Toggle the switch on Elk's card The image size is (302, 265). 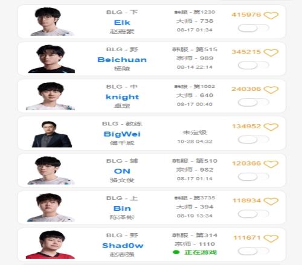tap(253, 28)
